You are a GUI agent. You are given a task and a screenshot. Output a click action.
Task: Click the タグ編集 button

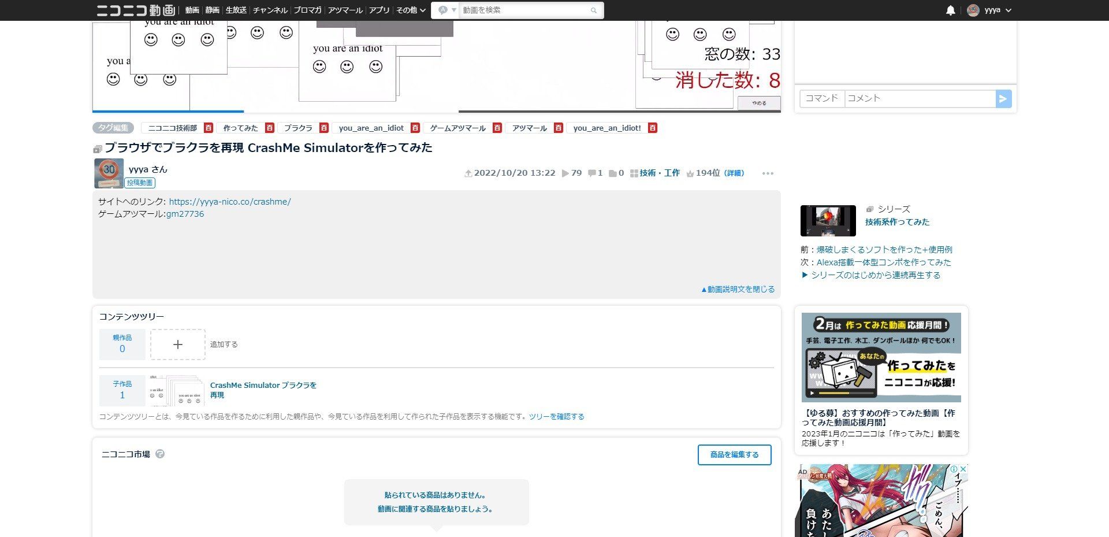tap(113, 128)
